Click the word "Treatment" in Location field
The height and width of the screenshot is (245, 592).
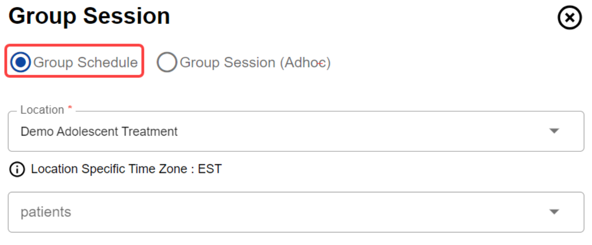(149, 131)
